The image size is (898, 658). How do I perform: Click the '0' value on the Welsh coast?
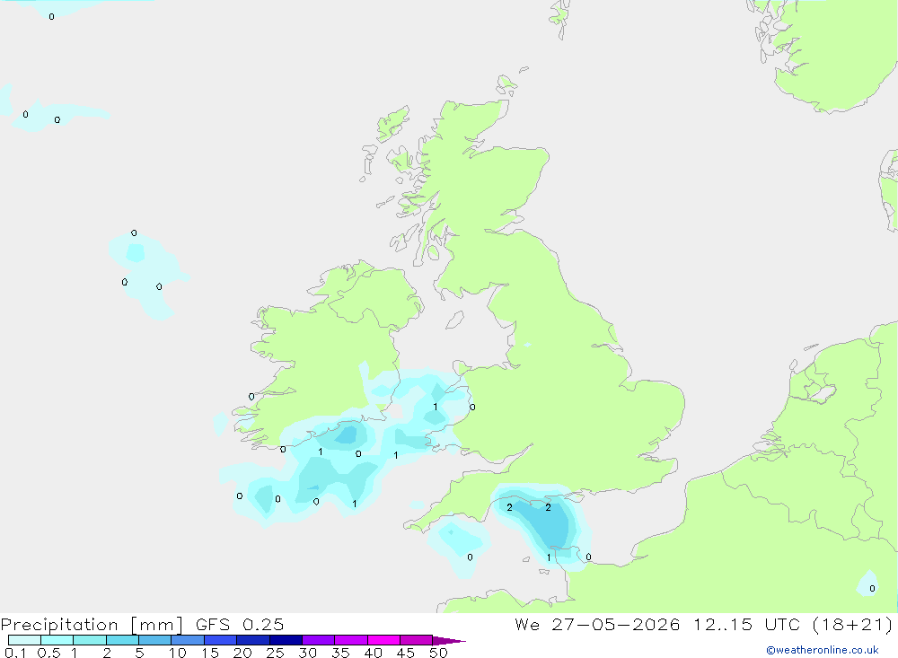point(472,408)
